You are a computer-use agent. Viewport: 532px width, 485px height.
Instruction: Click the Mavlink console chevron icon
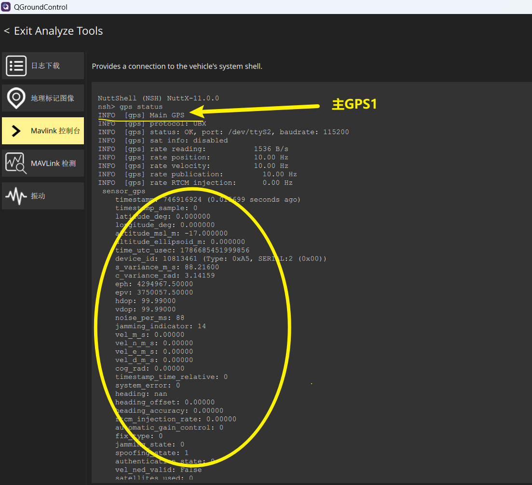tap(15, 131)
